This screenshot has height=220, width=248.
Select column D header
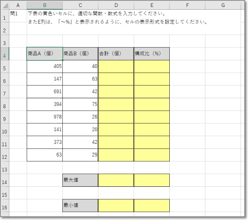[116, 5]
